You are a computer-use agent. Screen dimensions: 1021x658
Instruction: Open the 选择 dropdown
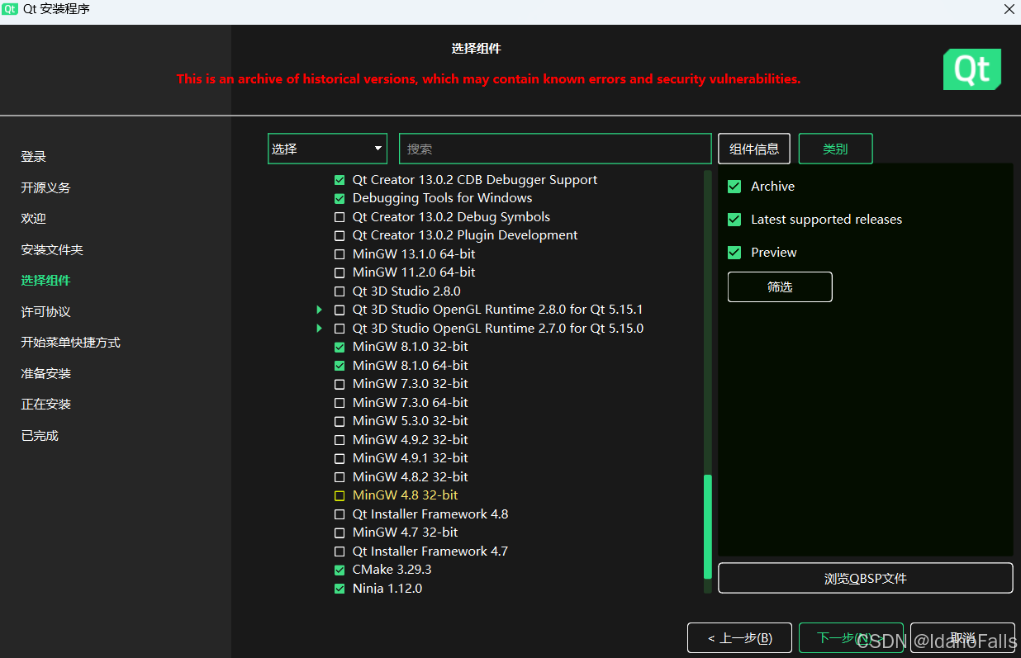[328, 149]
